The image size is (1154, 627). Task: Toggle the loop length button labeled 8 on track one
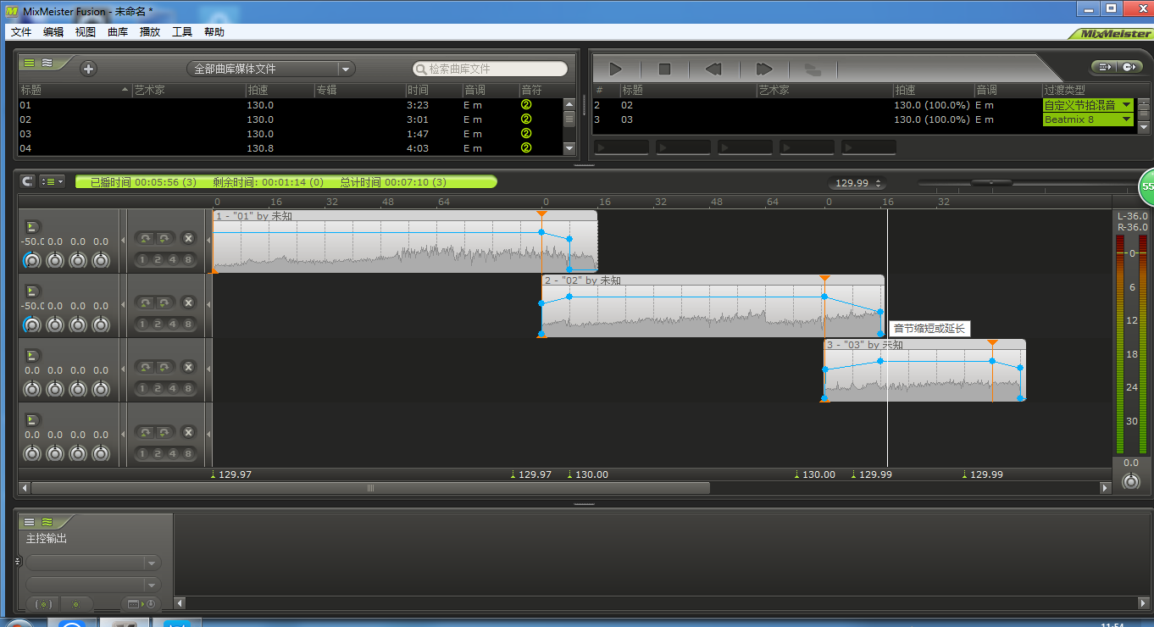(x=188, y=259)
